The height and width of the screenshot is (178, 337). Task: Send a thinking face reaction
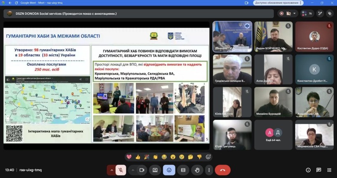click(191, 157)
